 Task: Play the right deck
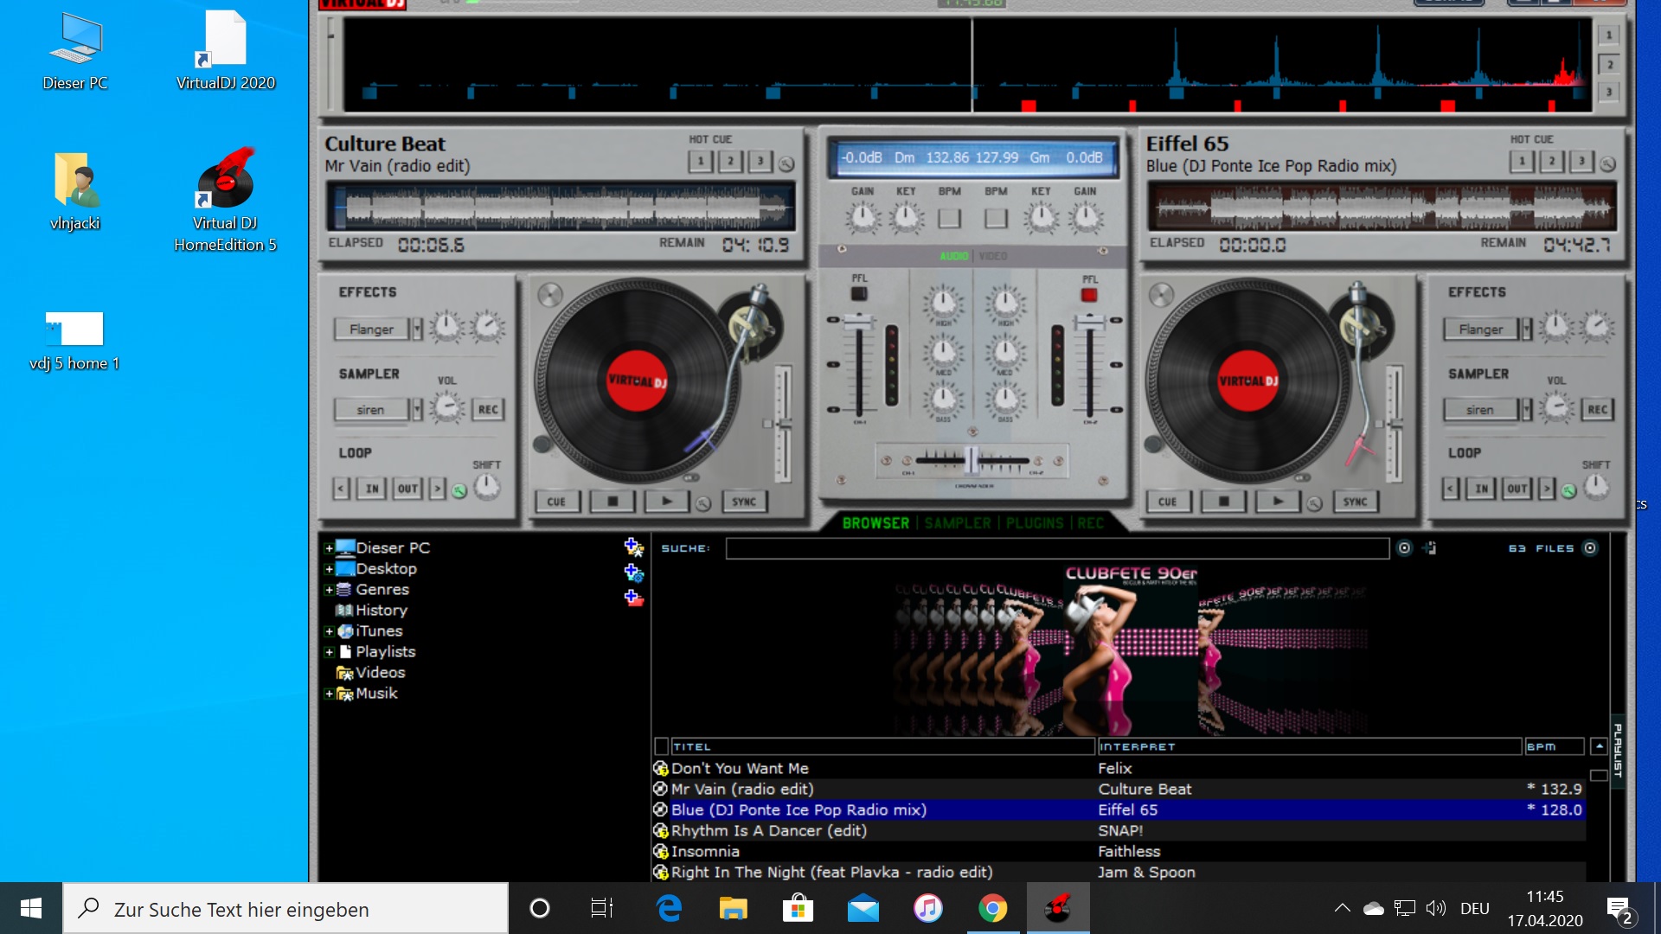1278,502
